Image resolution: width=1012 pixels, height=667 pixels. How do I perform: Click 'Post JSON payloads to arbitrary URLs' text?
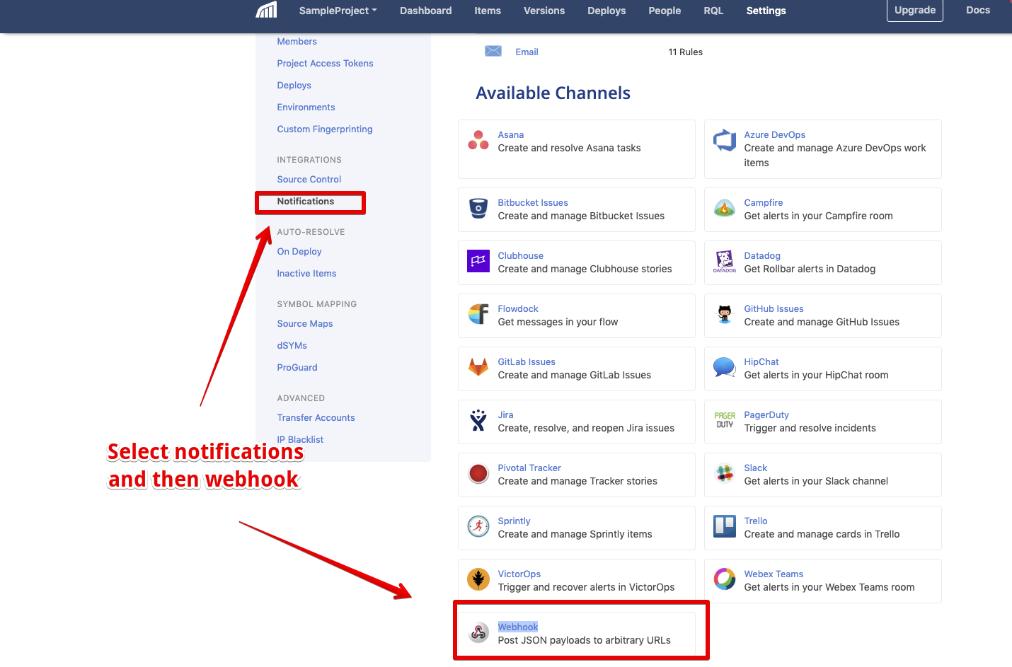coord(584,641)
